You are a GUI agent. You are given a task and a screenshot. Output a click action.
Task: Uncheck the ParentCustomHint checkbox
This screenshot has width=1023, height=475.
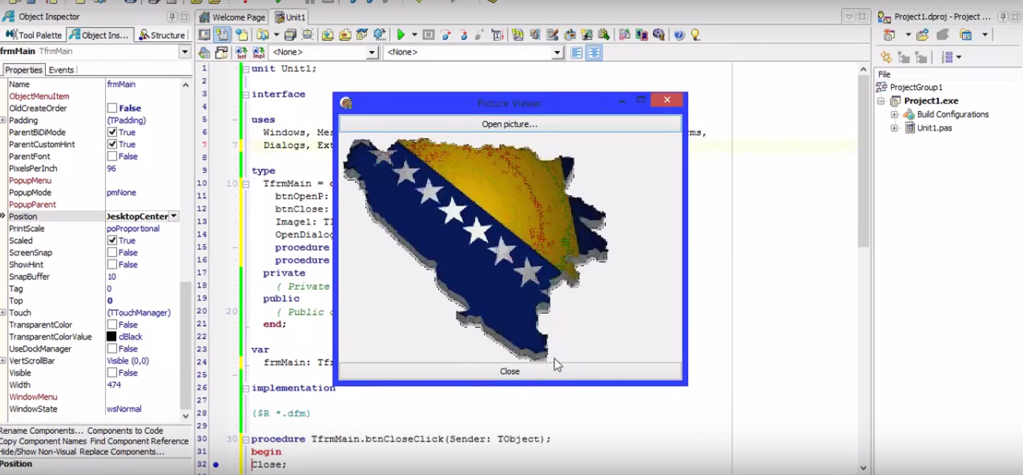coord(112,144)
